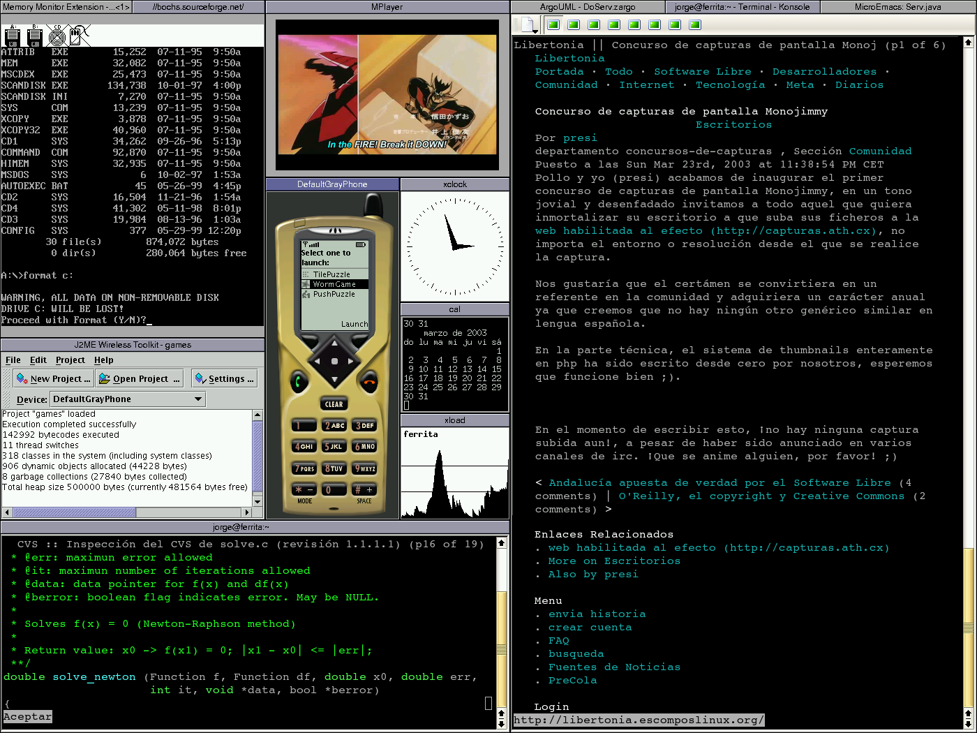The height and width of the screenshot is (733, 977).
Task: Click the Open Project button
Action: coord(140,378)
